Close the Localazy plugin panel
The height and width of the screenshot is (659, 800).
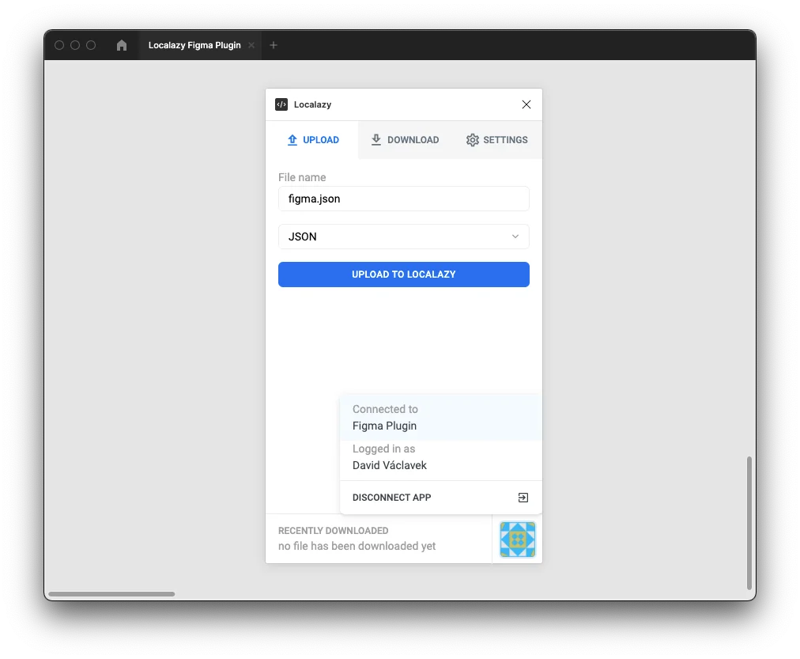pos(526,104)
